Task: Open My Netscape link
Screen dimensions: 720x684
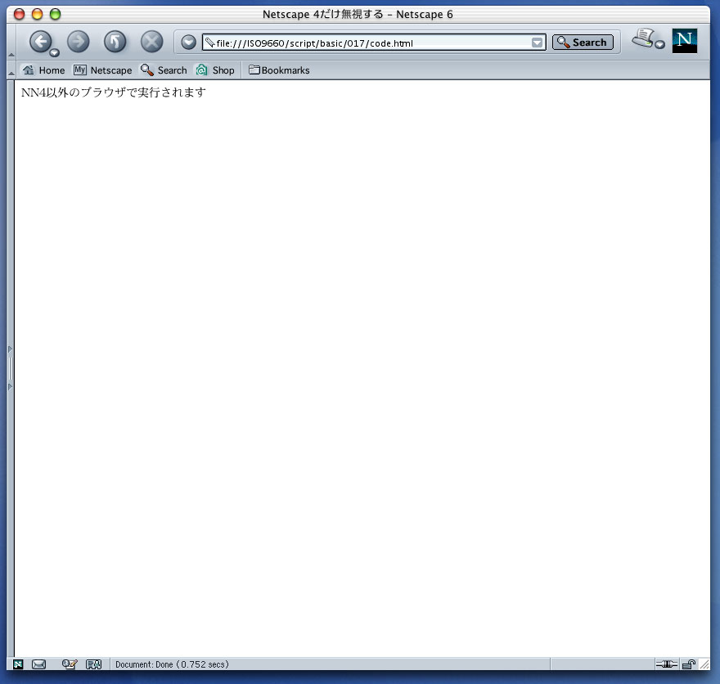Action: coord(103,70)
